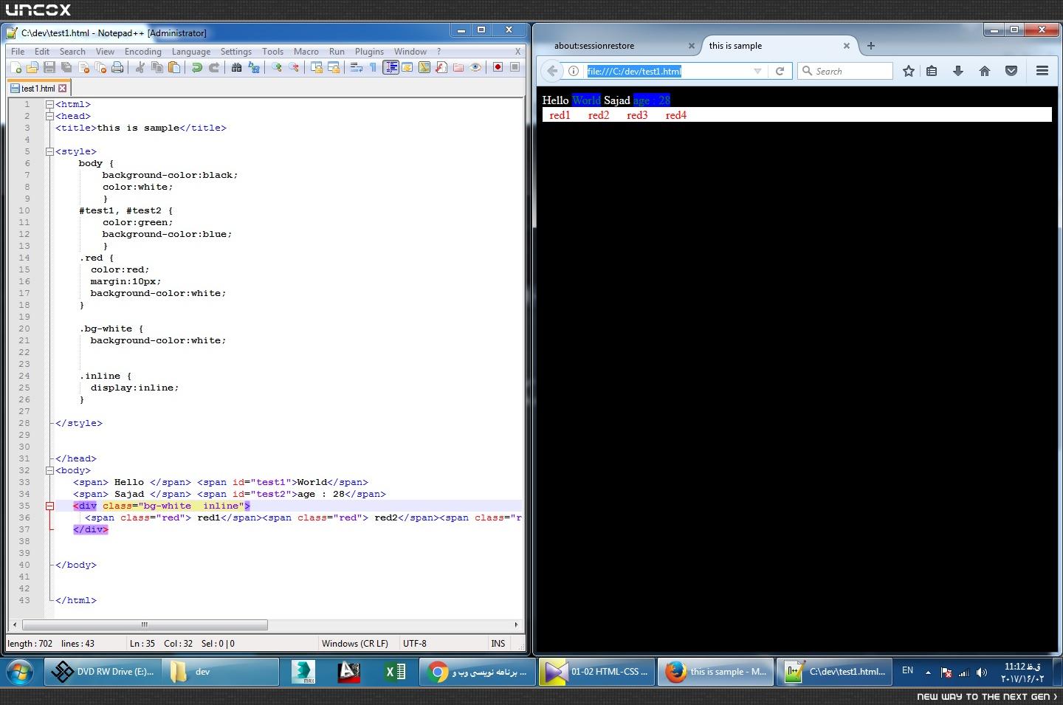Toggle the Monitoring eye icon
This screenshot has height=705, width=1063.
coord(475,68)
